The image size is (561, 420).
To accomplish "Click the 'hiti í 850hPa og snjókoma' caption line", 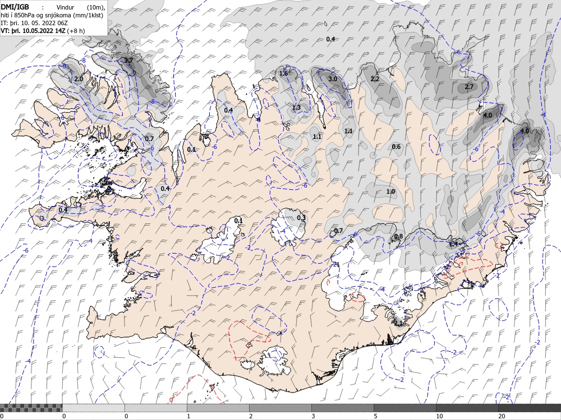I will [52, 15].
